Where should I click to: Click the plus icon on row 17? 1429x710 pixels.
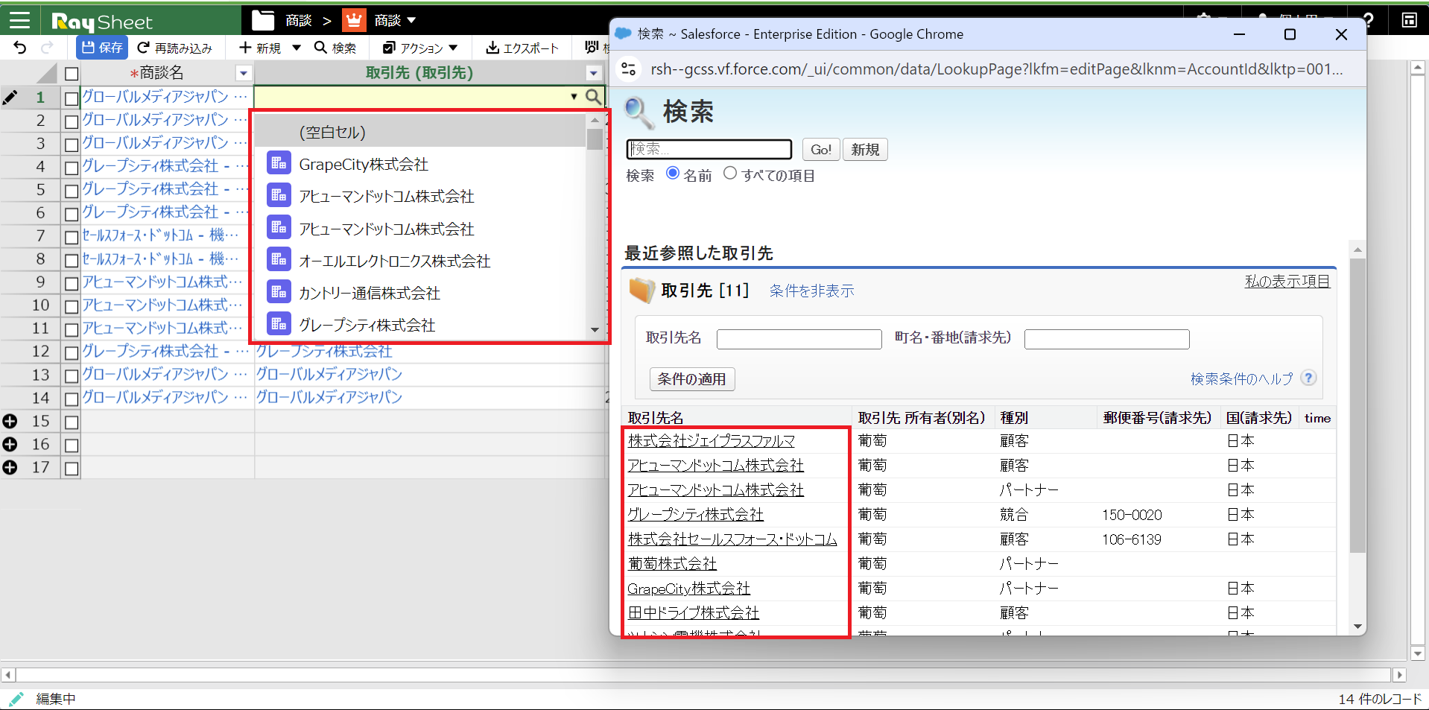point(10,468)
